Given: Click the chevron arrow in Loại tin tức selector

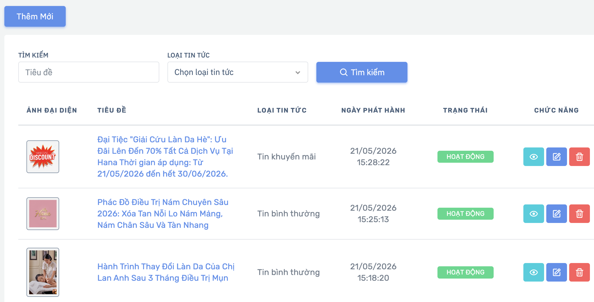Looking at the screenshot, I should pyautogui.click(x=298, y=73).
